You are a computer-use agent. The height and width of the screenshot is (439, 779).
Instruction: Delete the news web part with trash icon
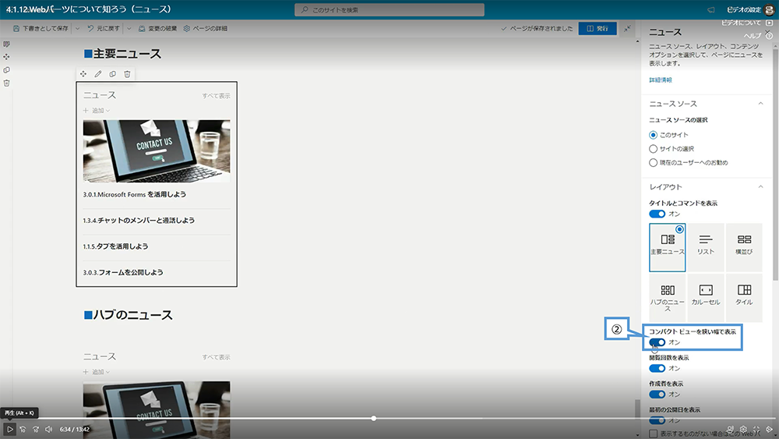[127, 74]
